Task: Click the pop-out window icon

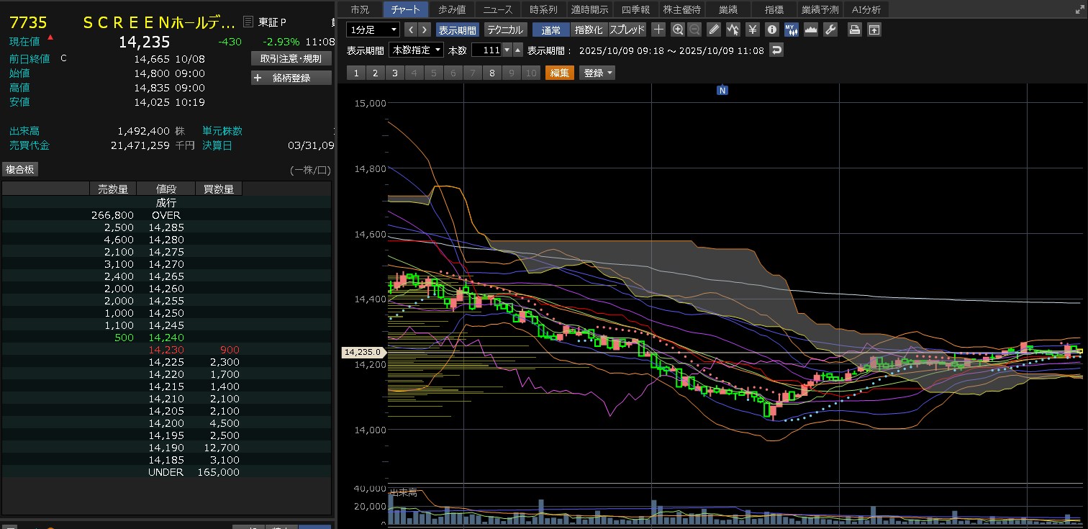Action: [x=874, y=30]
